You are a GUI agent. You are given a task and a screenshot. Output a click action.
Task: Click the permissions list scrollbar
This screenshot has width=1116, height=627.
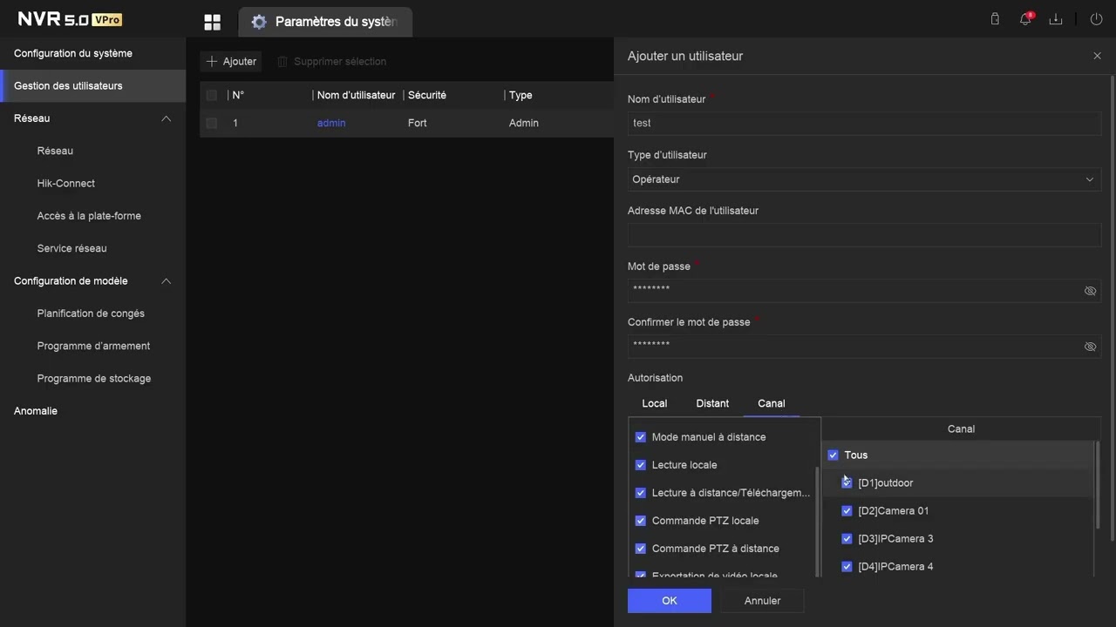coord(817,521)
